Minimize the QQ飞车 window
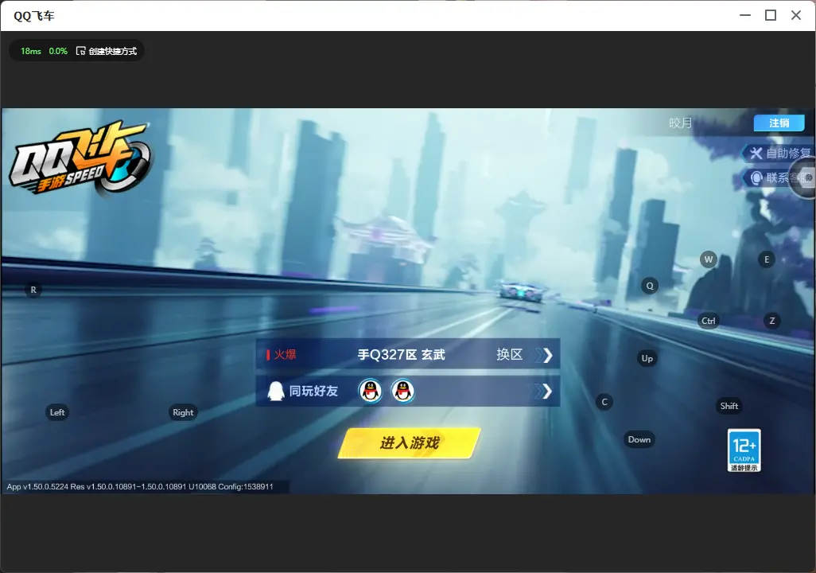The width and height of the screenshot is (816, 573). 745,15
